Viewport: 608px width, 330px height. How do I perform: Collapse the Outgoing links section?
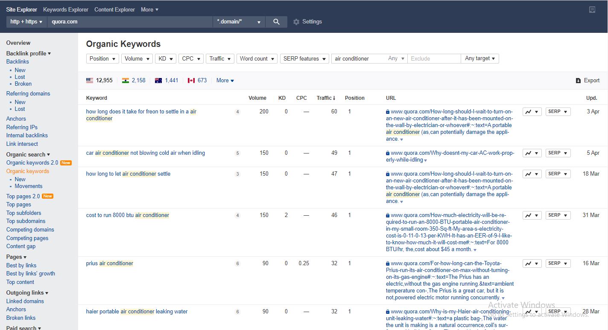tap(27, 292)
